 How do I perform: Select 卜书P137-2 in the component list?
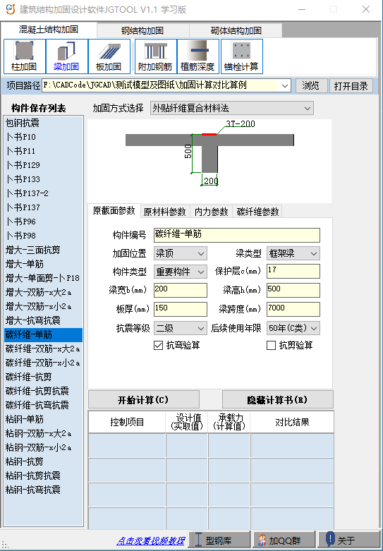pos(43,193)
